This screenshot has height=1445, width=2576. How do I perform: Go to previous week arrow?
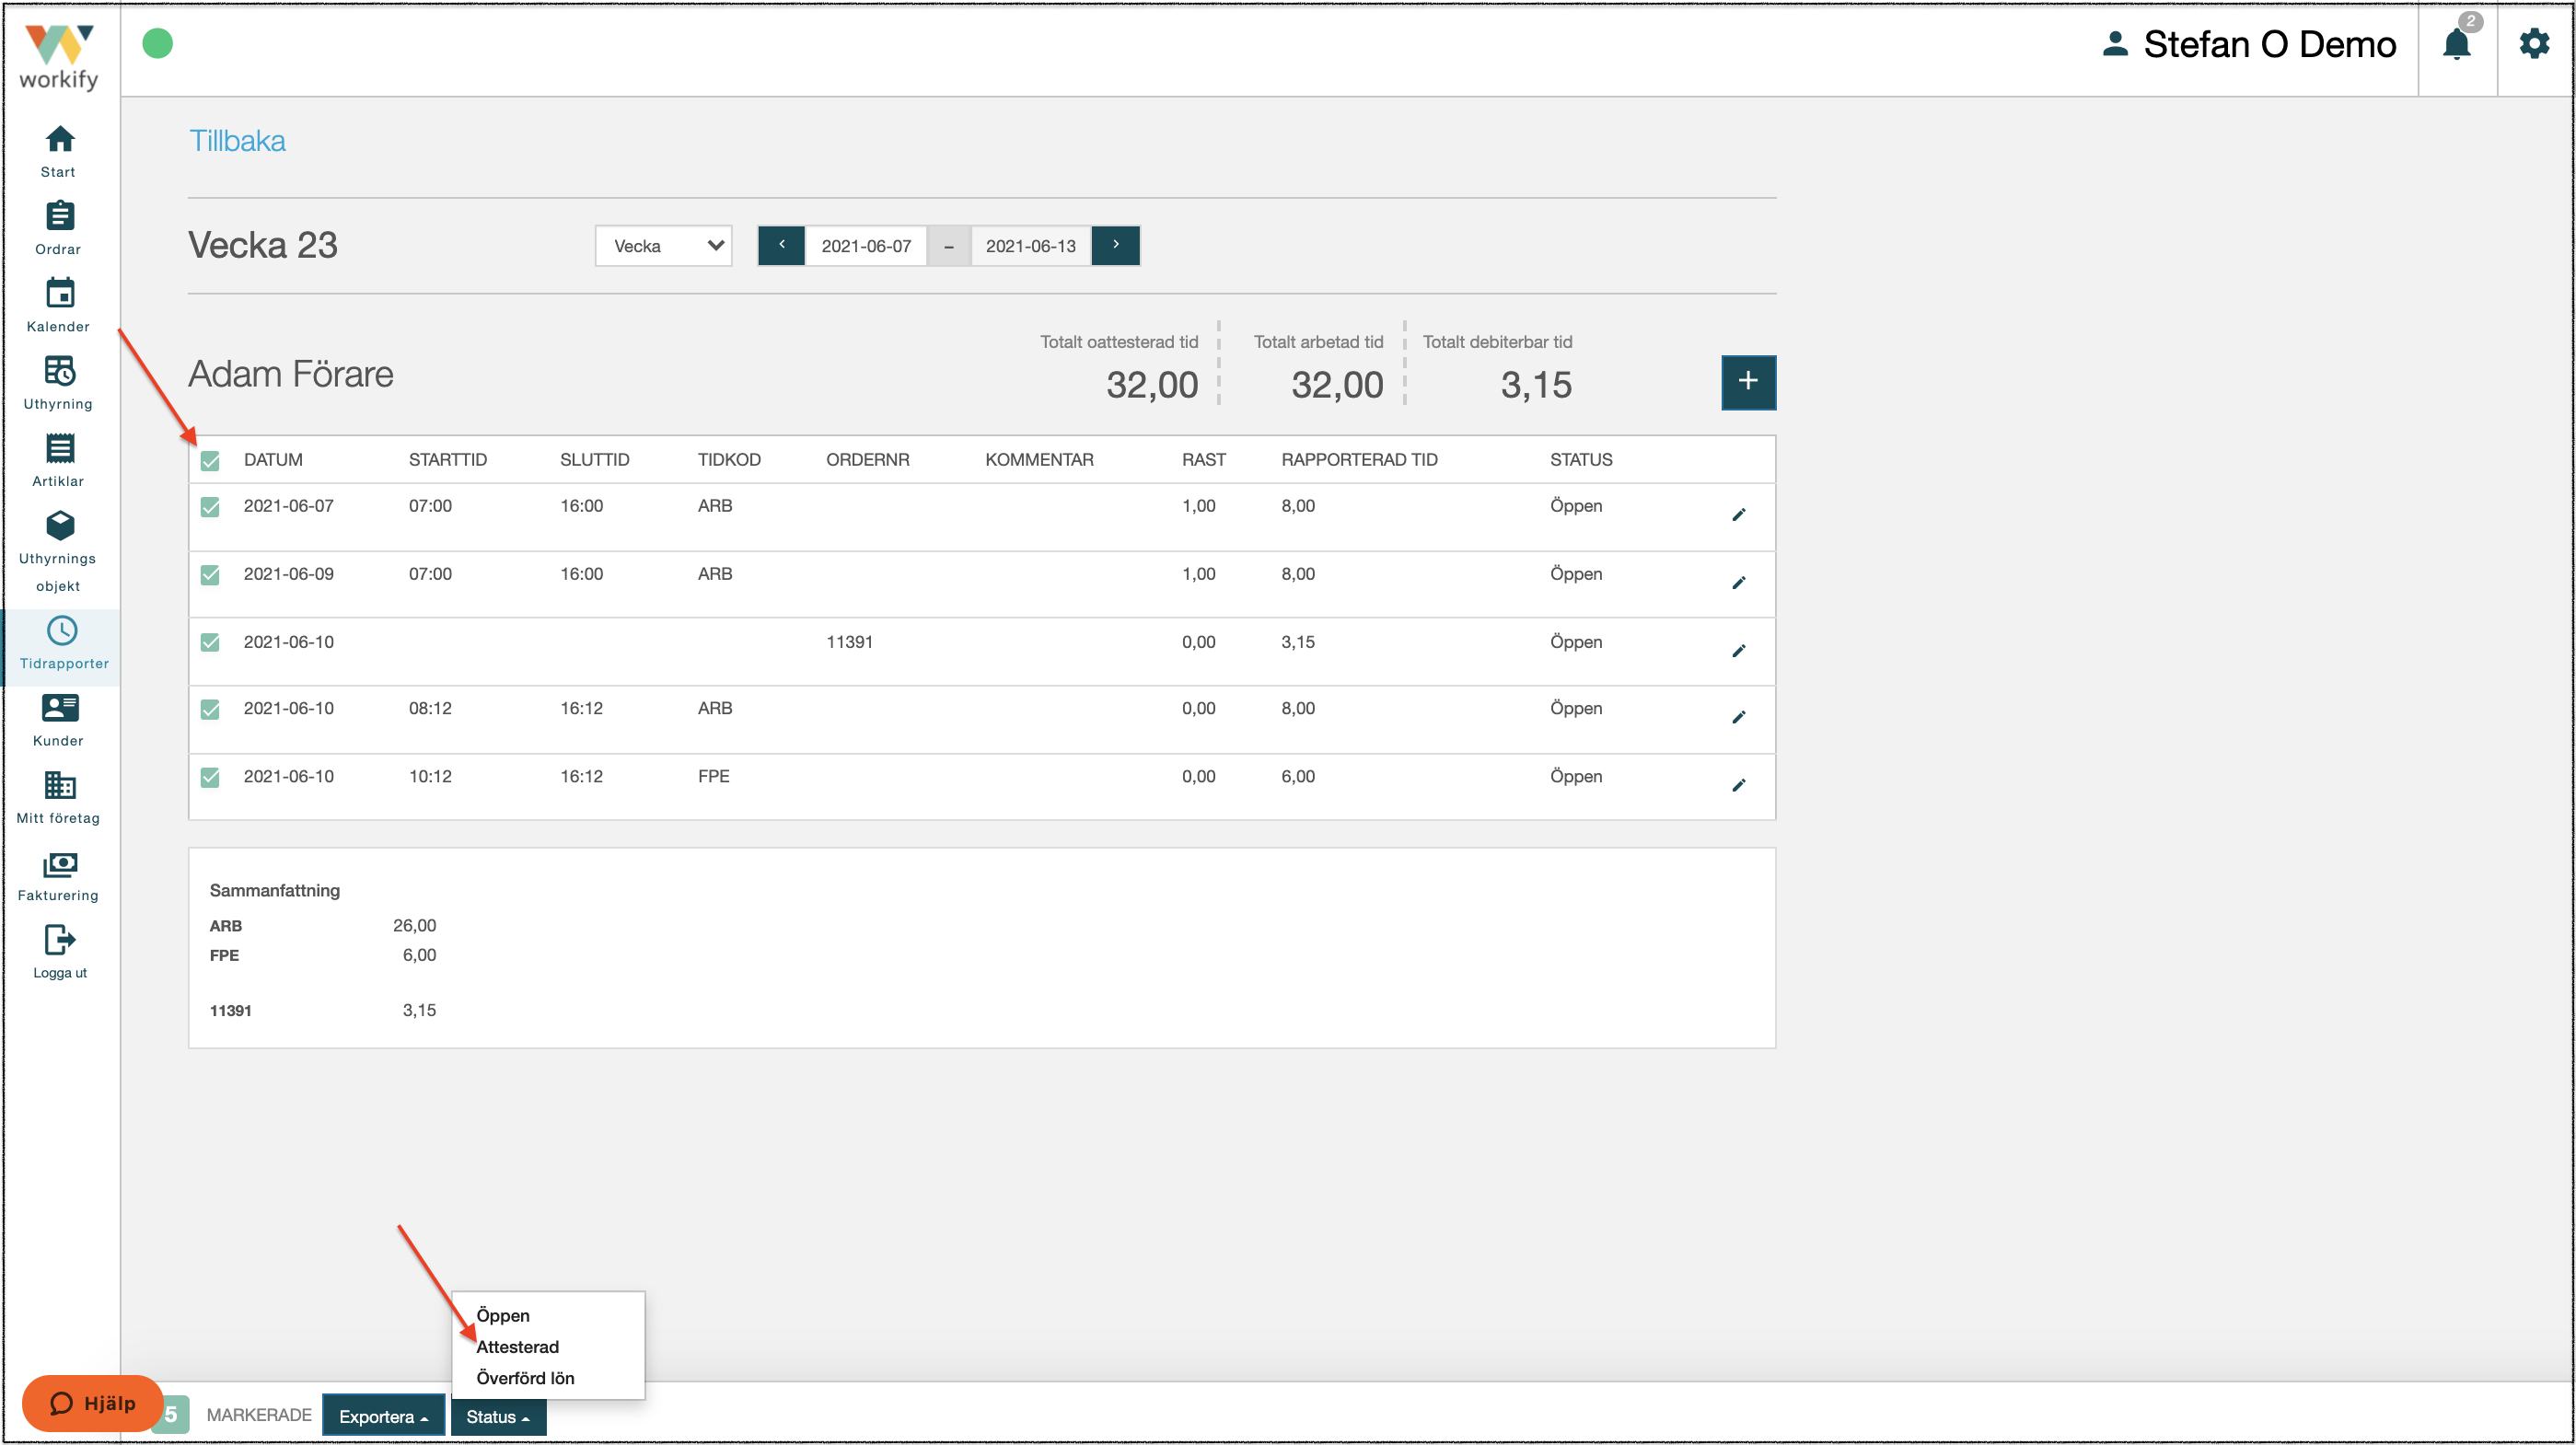pyautogui.click(x=781, y=245)
